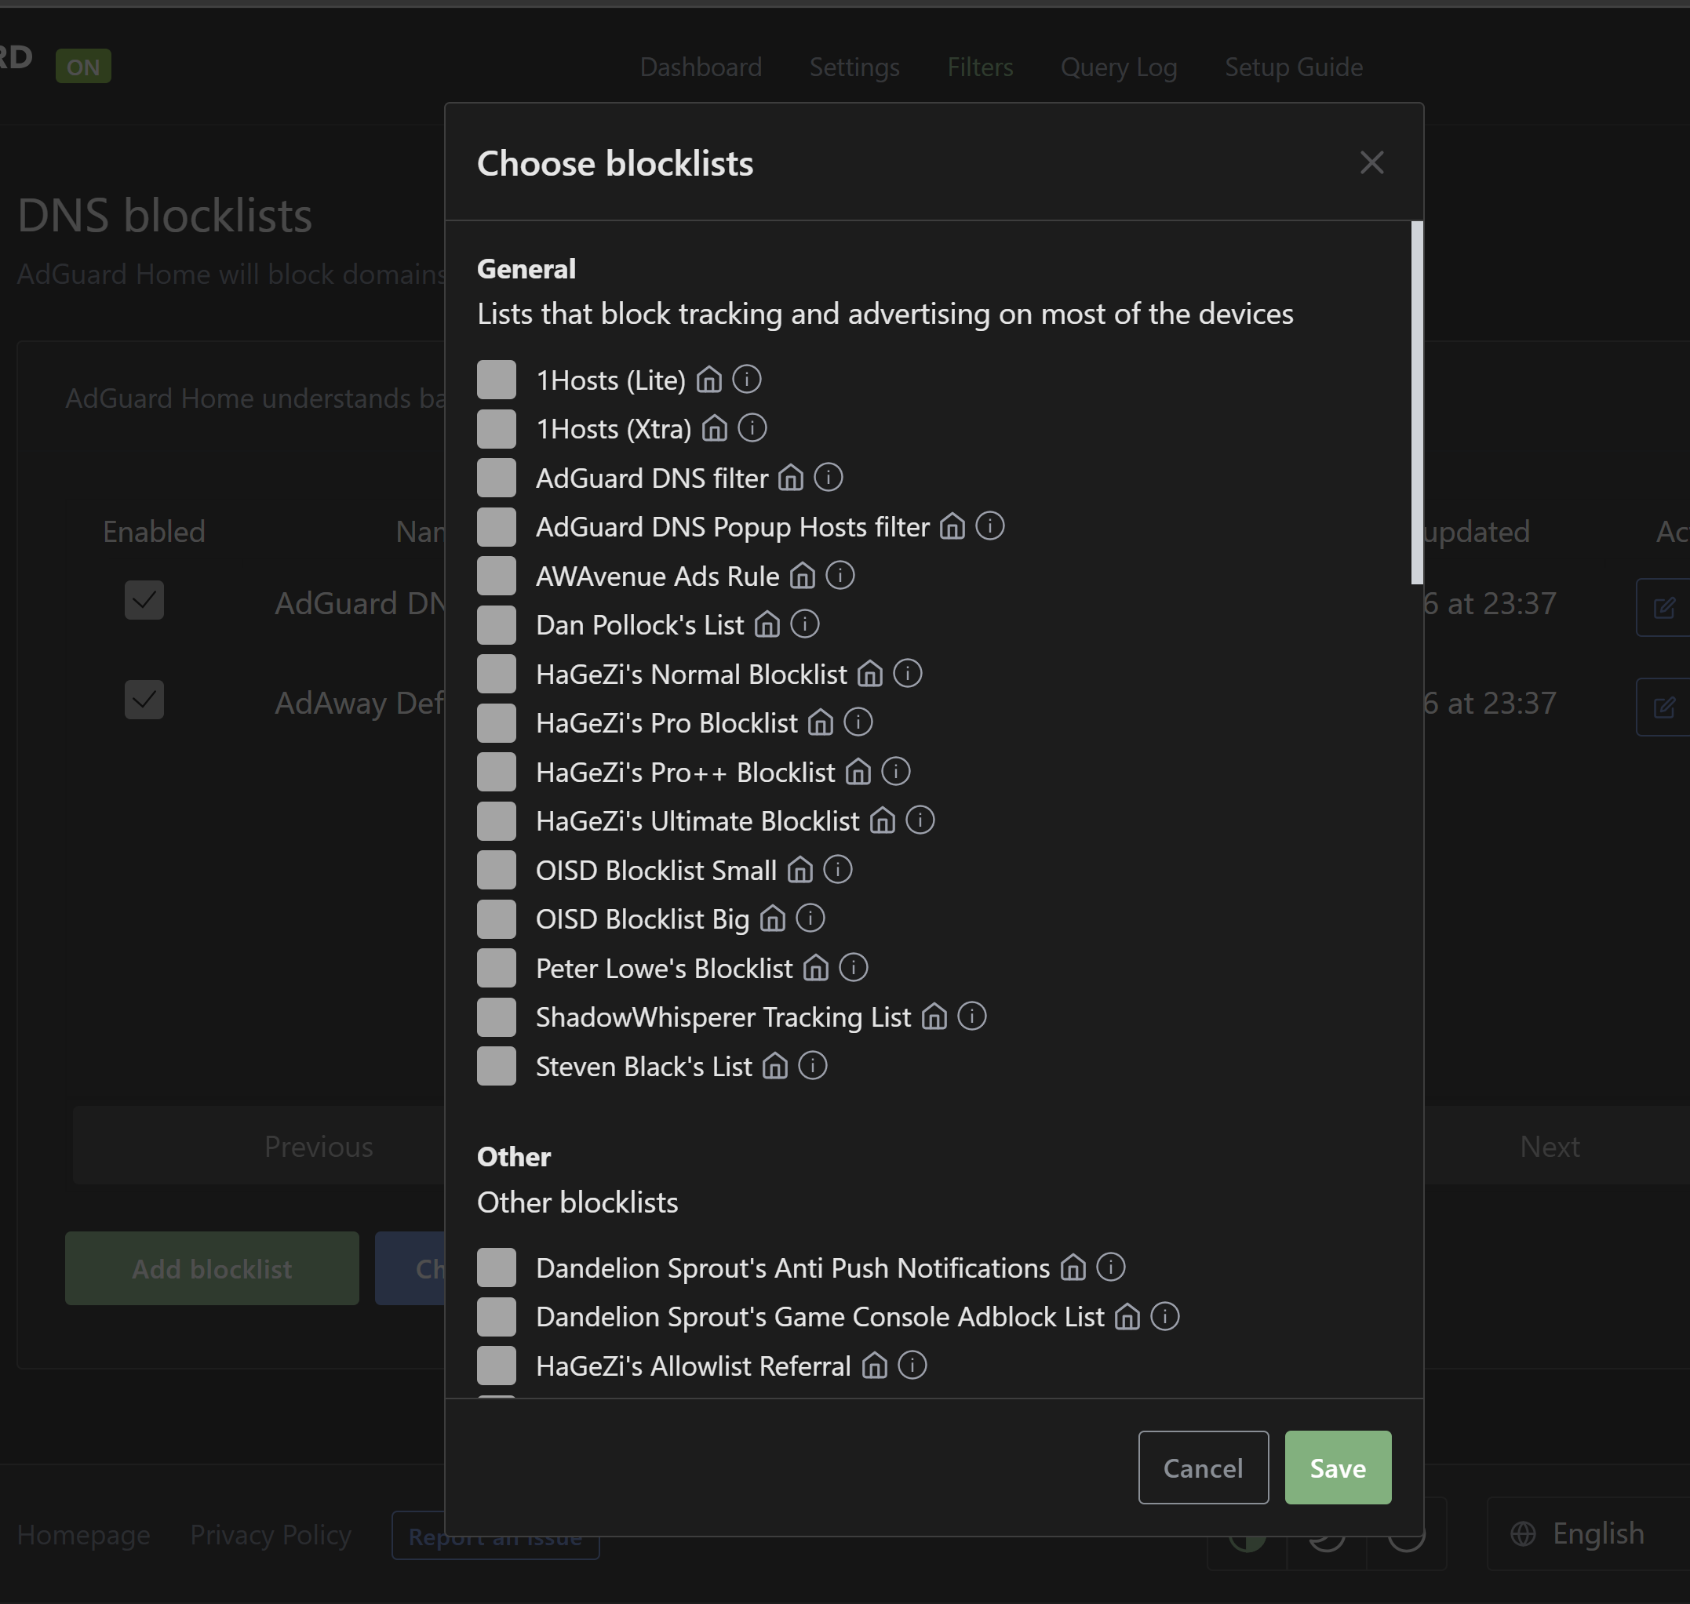Select ShadowWhisperer Tracking List checkbox
The image size is (1690, 1604).
coord(497,1017)
